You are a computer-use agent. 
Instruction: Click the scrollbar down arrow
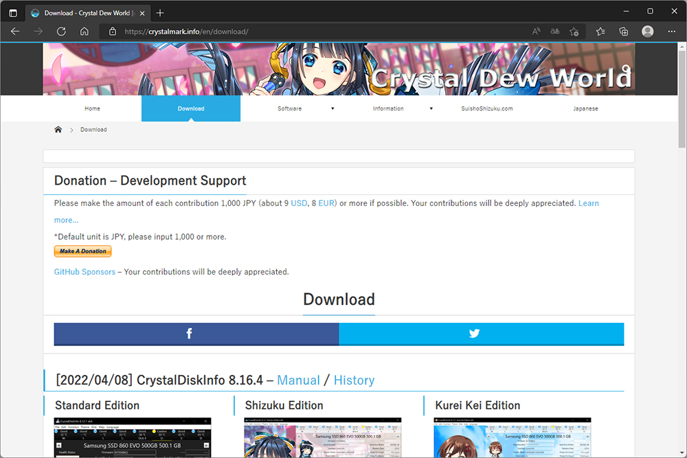pyautogui.click(x=682, y=453)
